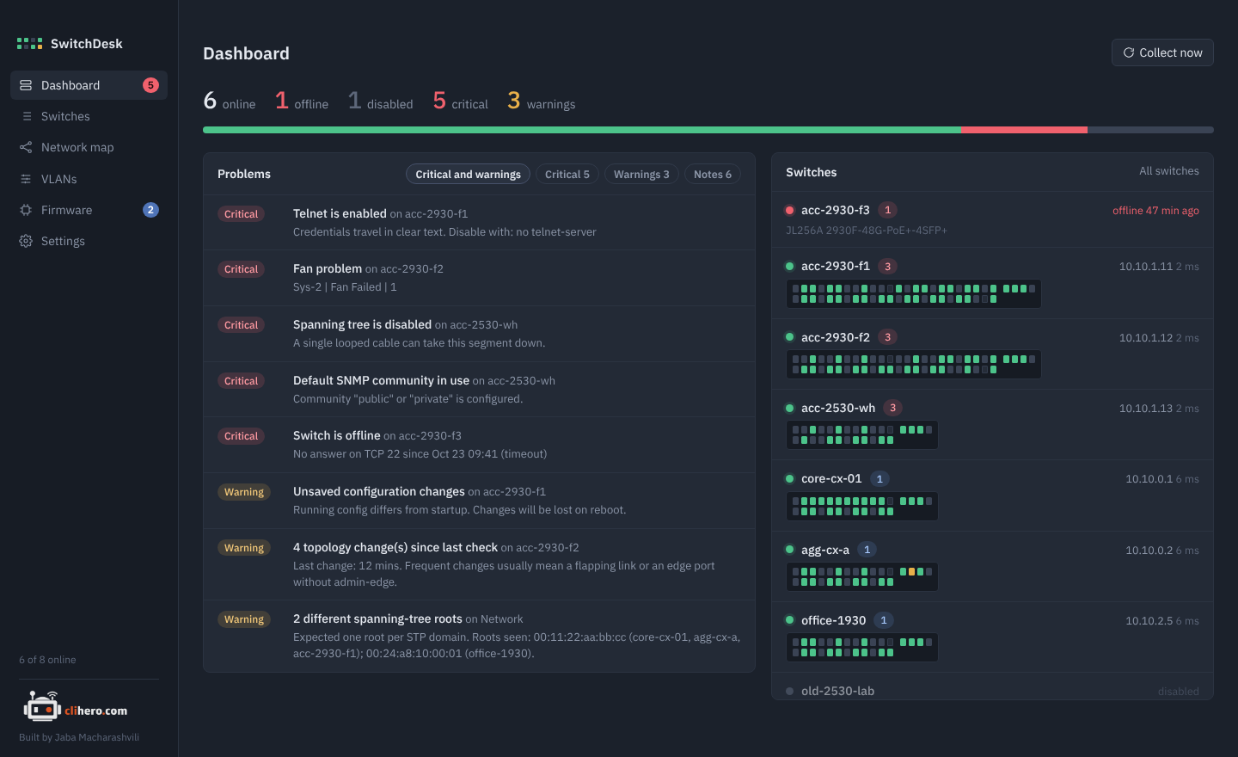This screenshot has width=1238, height=757.
Task: Click issue count badge next to office-1930
Action: pos(884,620)
